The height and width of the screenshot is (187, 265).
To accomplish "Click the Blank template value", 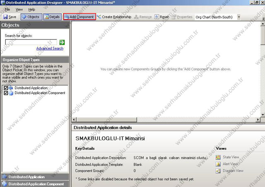I will [x=138, y=165].
